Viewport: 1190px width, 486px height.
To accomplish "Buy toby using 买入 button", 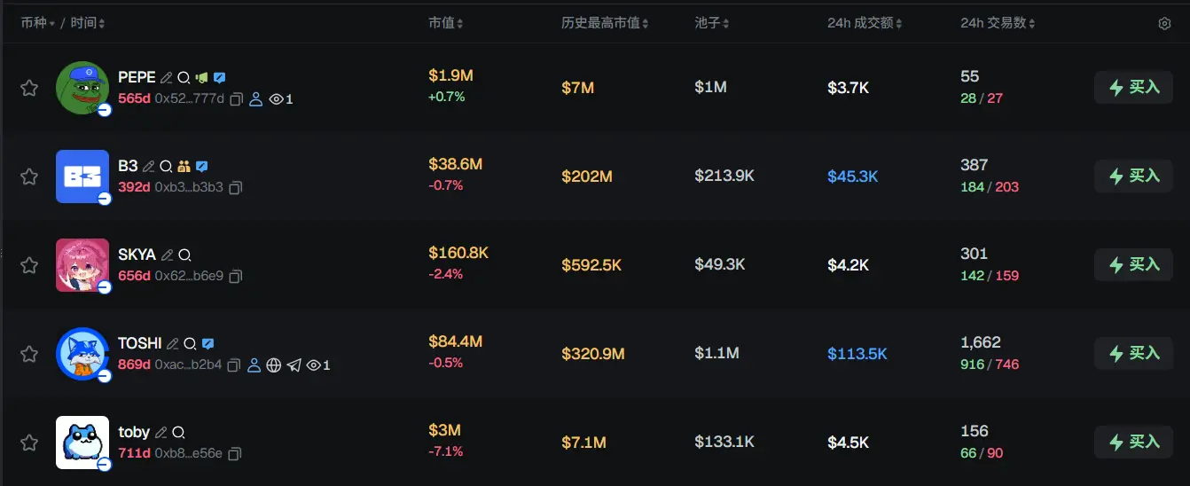I will pyautogui.click(x=1133, y=443).
